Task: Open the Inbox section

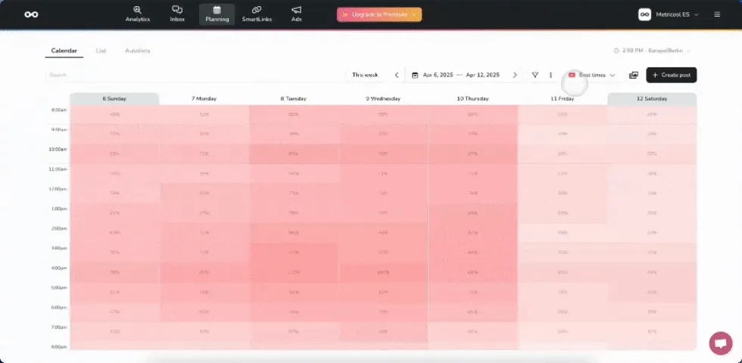Action: [177, 14]
